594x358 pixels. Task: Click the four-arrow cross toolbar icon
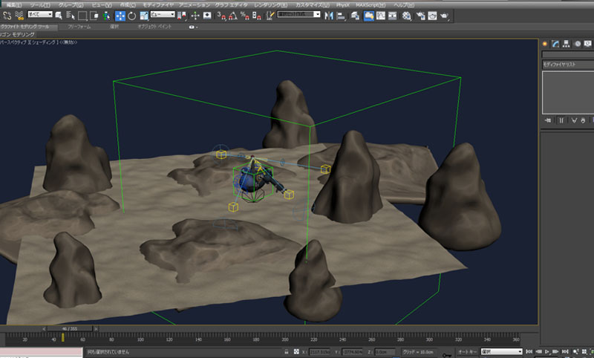195,16
